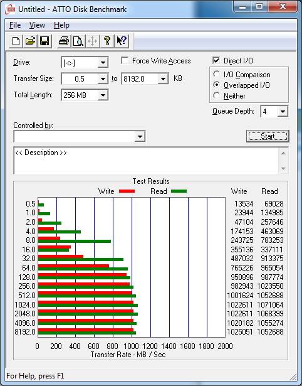Open the File menu
Screen dimensions: 302x386
click(x=15, y=25)
